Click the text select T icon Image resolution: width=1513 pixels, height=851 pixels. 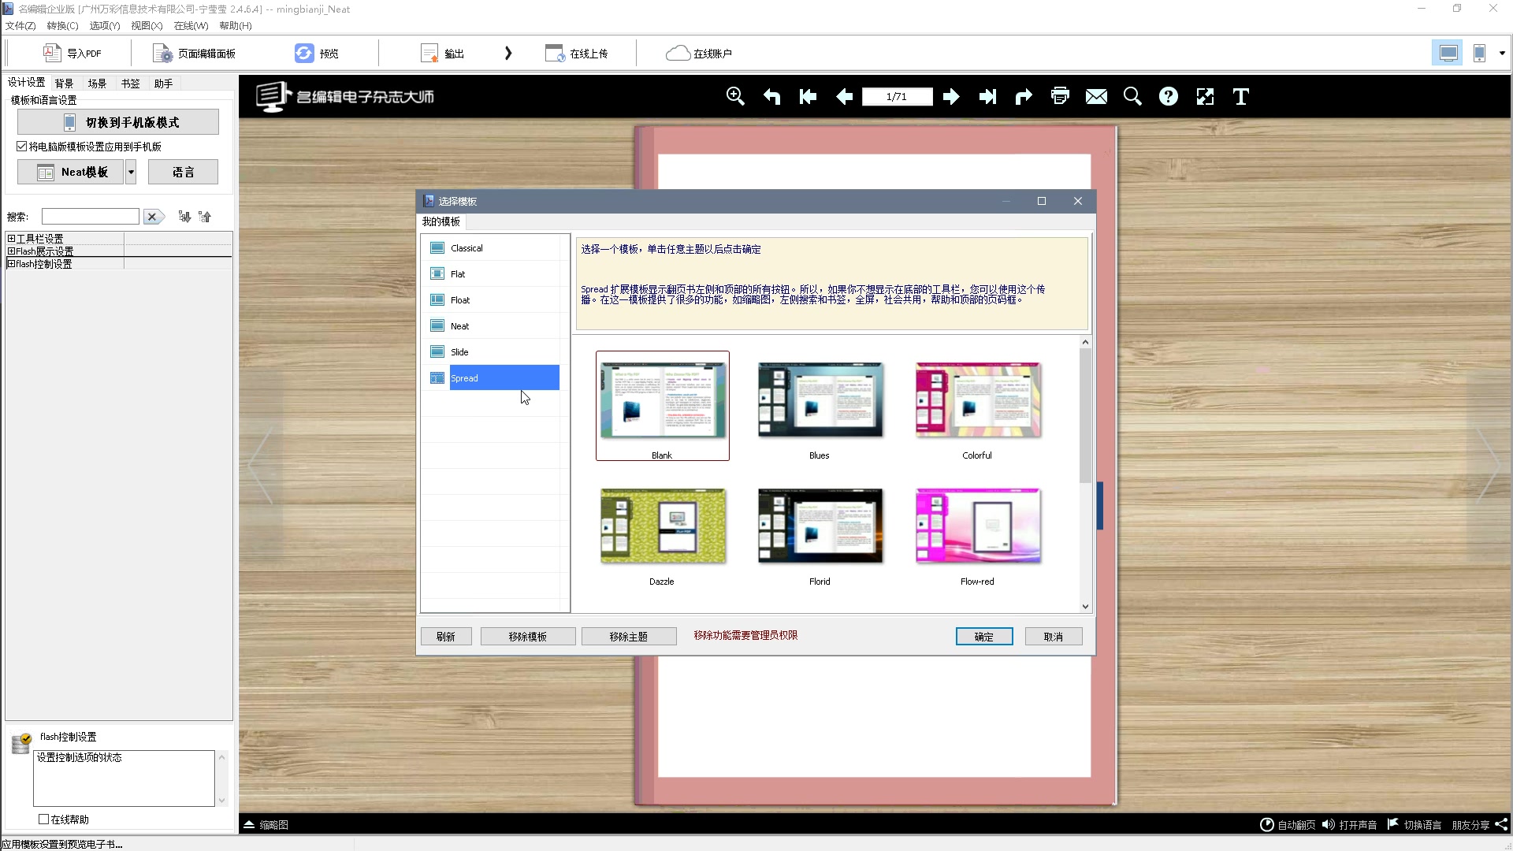[1241, 96]
